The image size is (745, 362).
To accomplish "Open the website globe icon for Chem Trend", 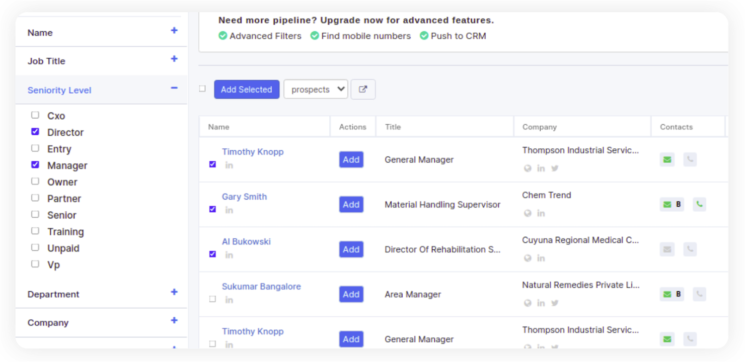I will point(528,213).
